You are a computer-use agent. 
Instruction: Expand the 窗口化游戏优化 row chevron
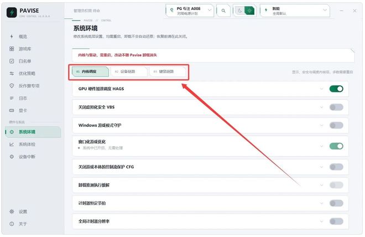(321, 146)
